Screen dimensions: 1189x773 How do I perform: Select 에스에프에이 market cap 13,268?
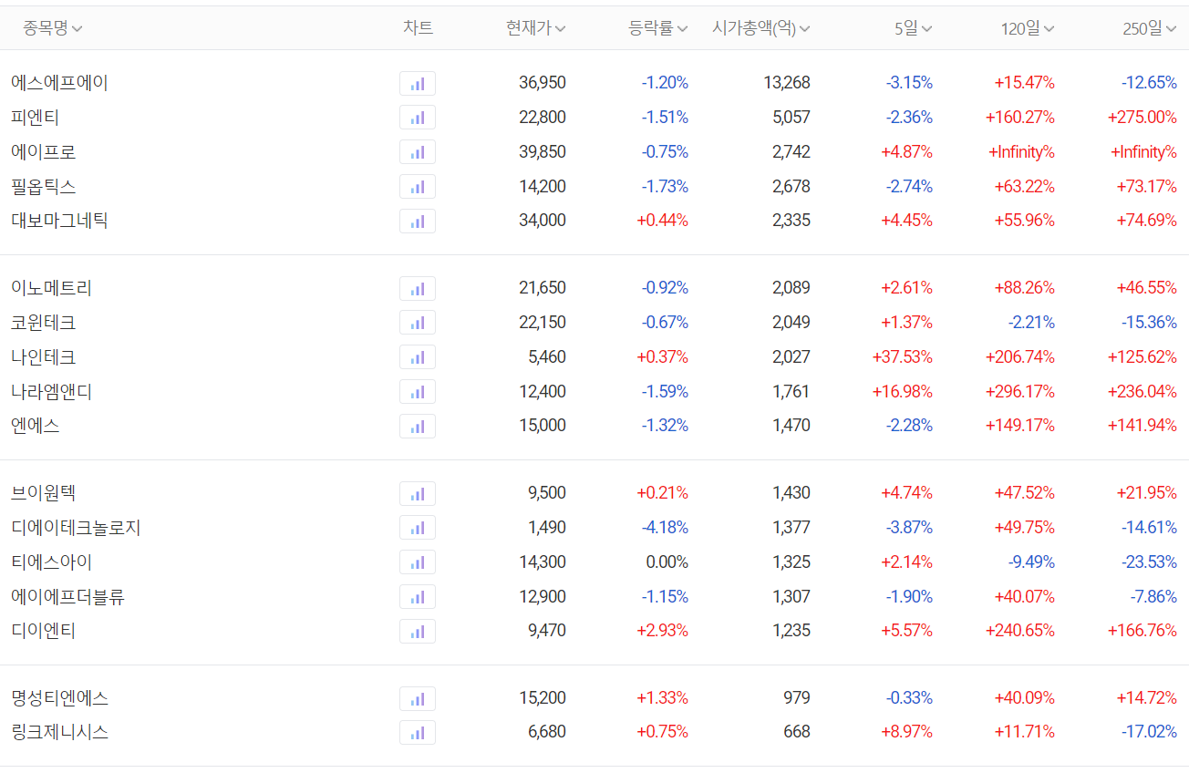tap(787, 83)
